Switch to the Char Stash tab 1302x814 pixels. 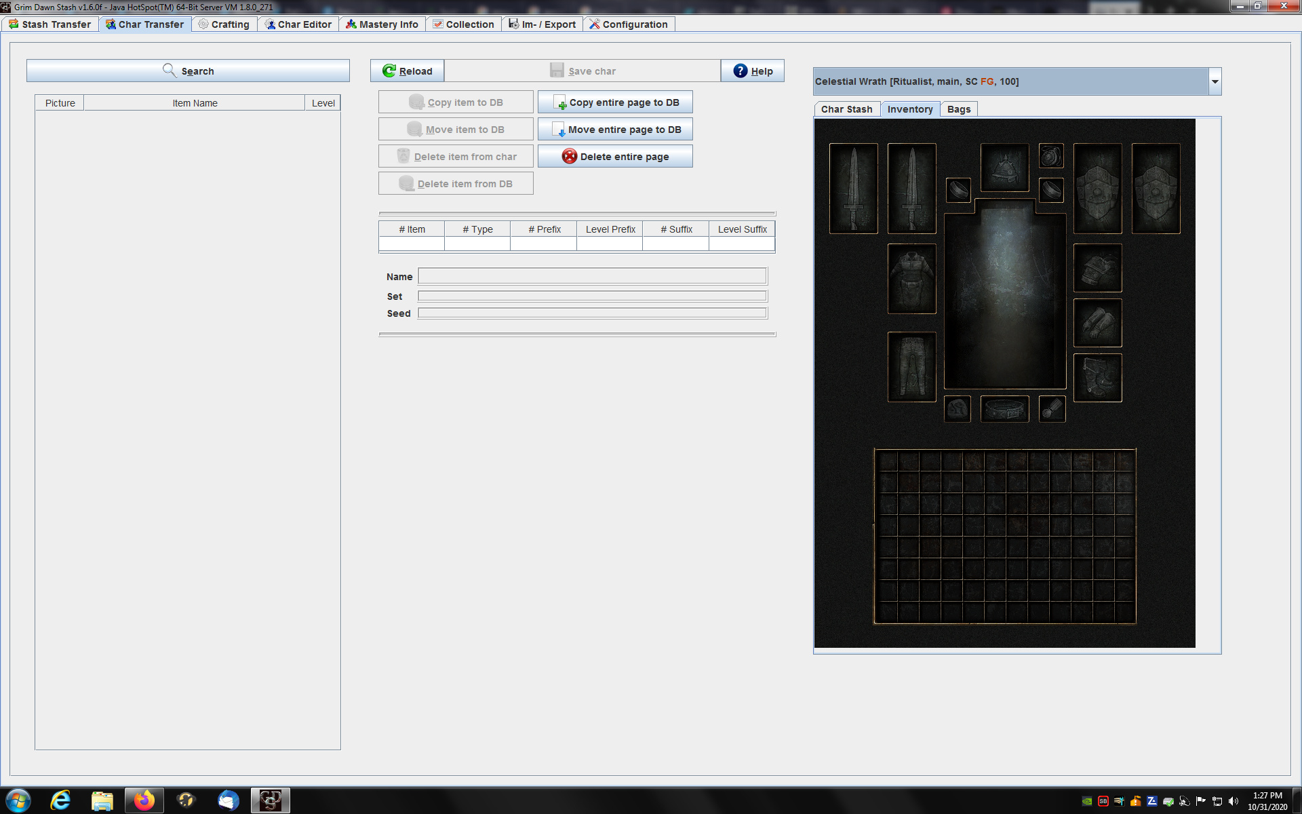click(x=846, y=109)
